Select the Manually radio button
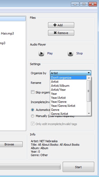The height and width of the screenshot is (177, 99). point(33,116)
